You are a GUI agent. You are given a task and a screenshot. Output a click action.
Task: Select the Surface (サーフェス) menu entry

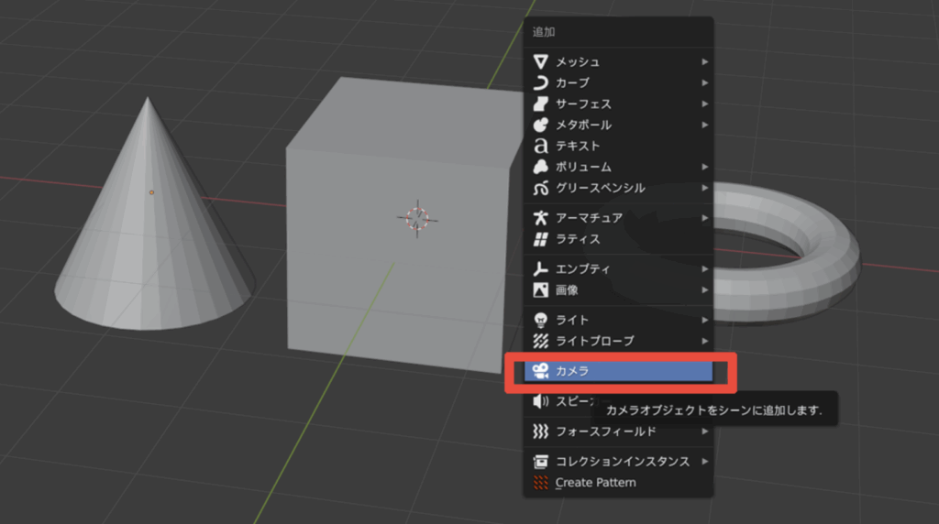(x=583, y=104)
